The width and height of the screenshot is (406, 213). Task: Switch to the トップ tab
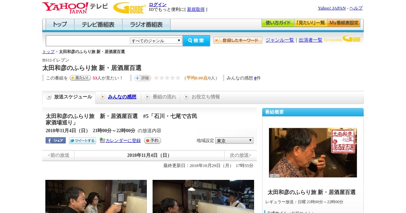pos(60,25)
